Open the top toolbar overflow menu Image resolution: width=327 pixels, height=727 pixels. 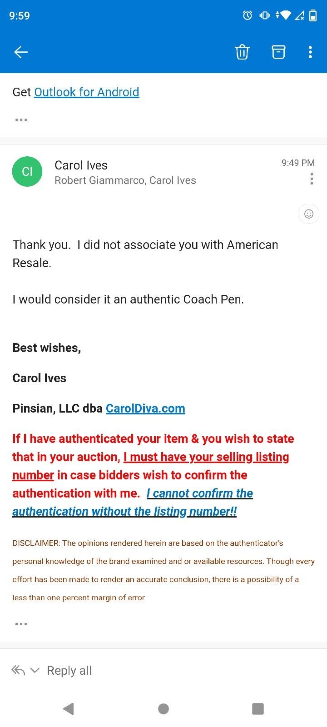point(310,52)
